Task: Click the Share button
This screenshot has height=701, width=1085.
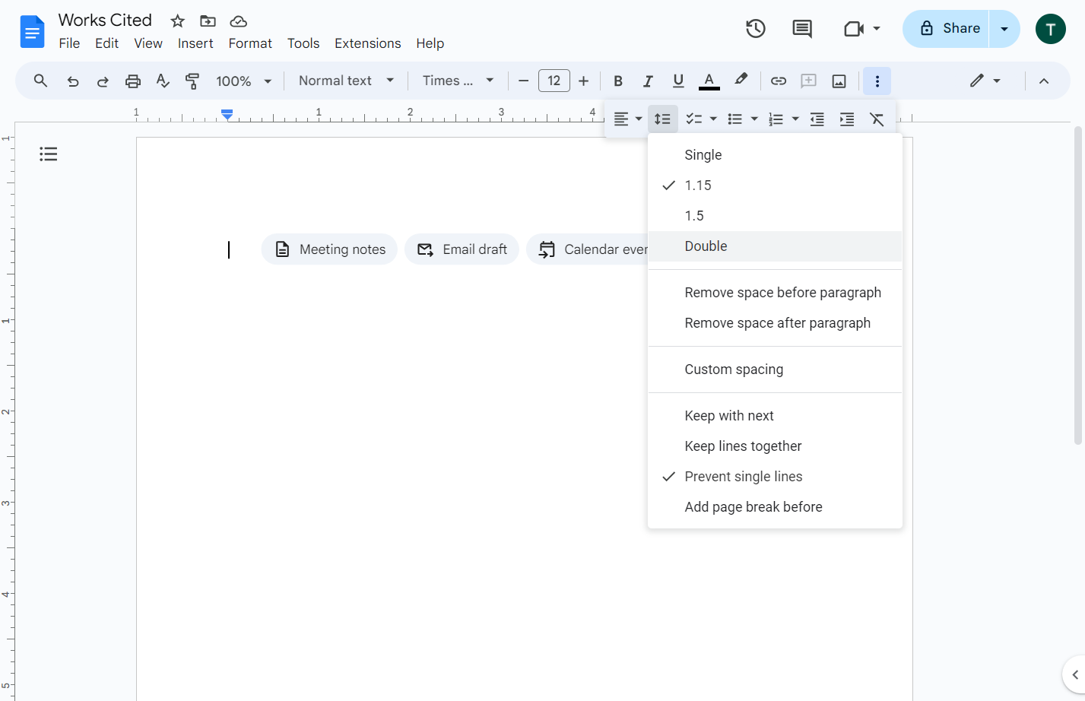Action: [x=946, y=29]
